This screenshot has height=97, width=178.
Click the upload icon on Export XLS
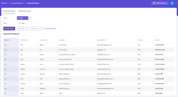[26, 29]
